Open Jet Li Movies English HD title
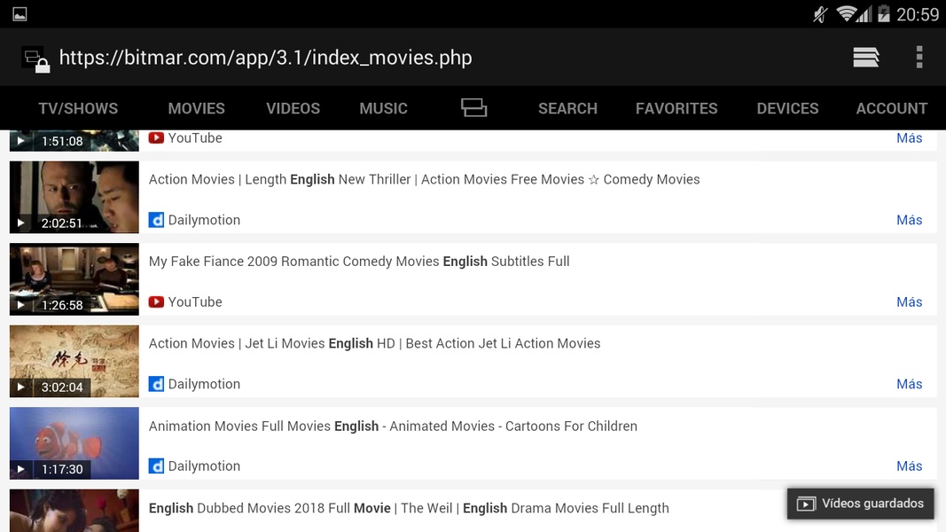This screenshot has width=946, height=532. click(x=375, y=344)
